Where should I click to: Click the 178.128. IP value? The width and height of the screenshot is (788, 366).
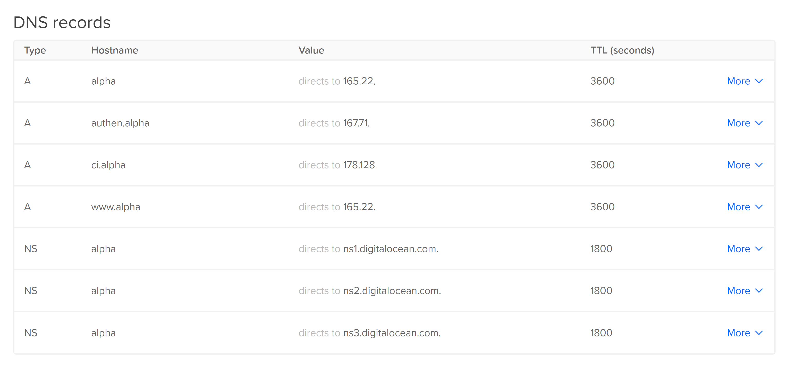[x=360, y=165]
